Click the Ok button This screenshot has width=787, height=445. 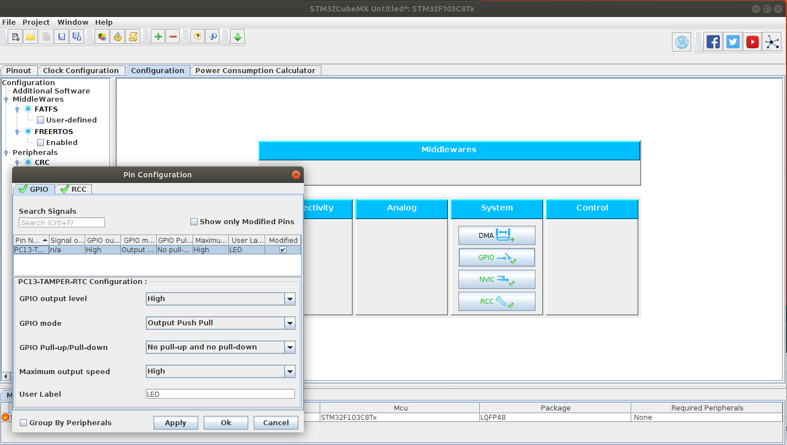[x=226, y=422]
